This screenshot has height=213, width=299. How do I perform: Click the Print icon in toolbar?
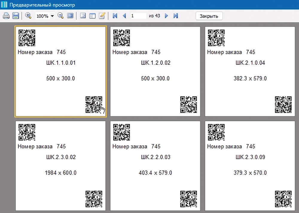7,16
